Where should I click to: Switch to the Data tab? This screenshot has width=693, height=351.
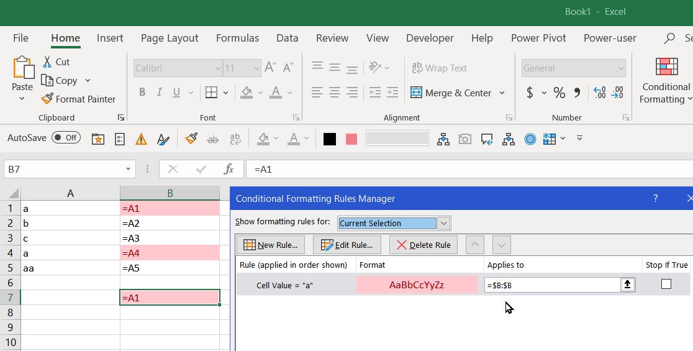click(288, 38)
